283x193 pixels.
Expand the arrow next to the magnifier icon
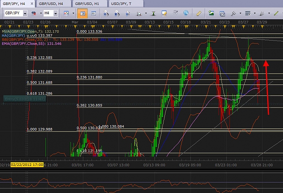tap(146, 13)
